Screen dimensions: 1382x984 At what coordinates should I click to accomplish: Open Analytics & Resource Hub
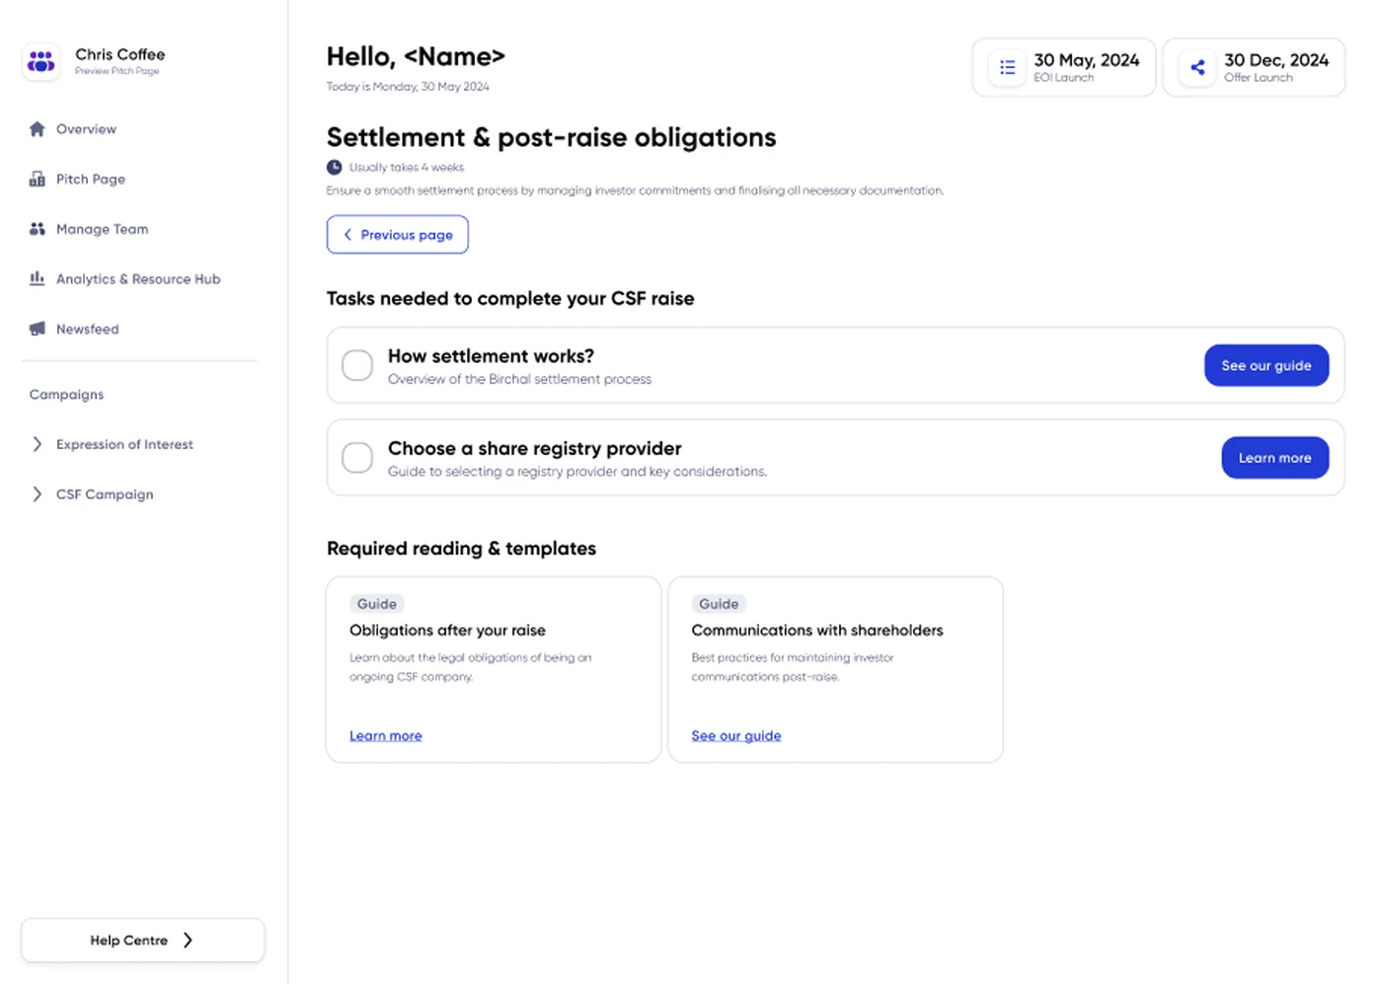[x=138, y=279]
